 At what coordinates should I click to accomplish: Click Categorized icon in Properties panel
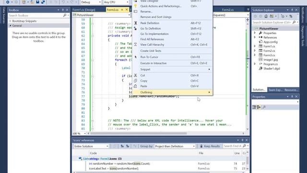(x=254, y=107)
